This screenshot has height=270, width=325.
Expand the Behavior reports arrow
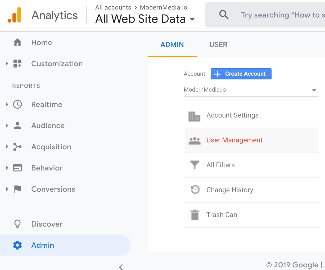click(7, 168)
